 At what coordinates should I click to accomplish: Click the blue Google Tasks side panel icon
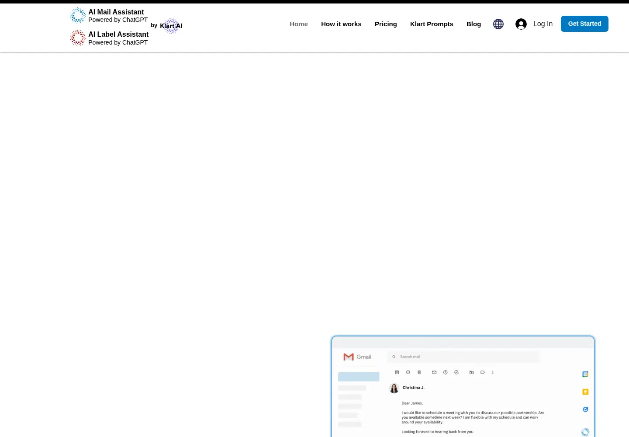[x=585, y=409]
